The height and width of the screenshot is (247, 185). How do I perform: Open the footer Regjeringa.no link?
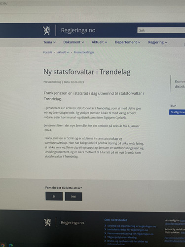coord(73,223)
